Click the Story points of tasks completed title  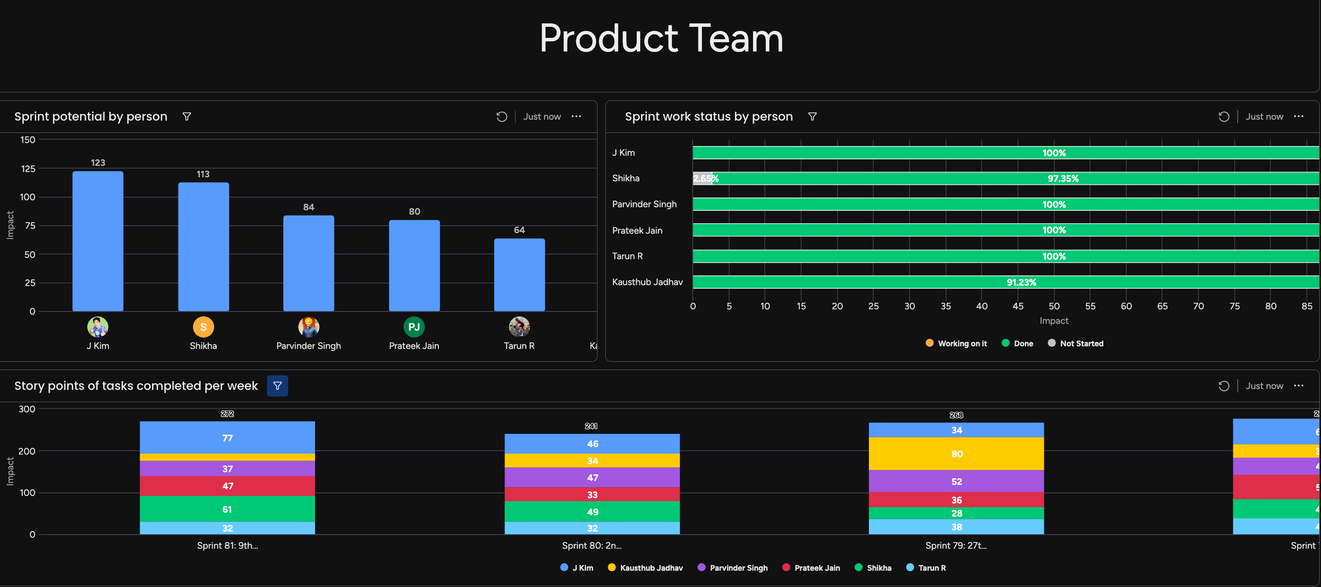pos(136,386)
